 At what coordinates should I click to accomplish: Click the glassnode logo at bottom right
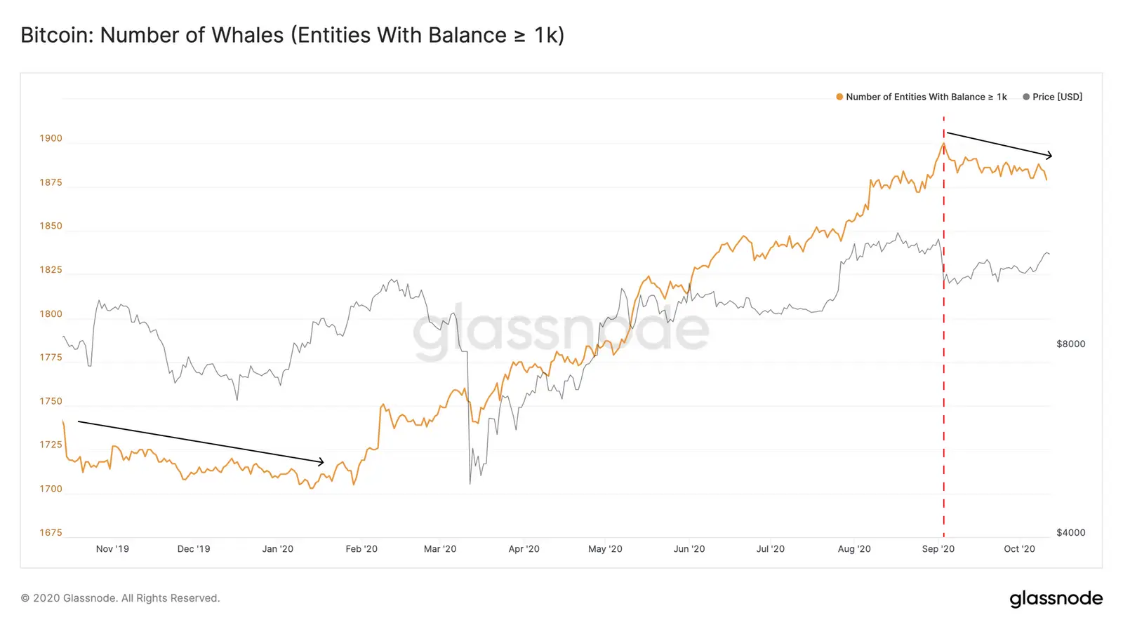(1056, 598)
